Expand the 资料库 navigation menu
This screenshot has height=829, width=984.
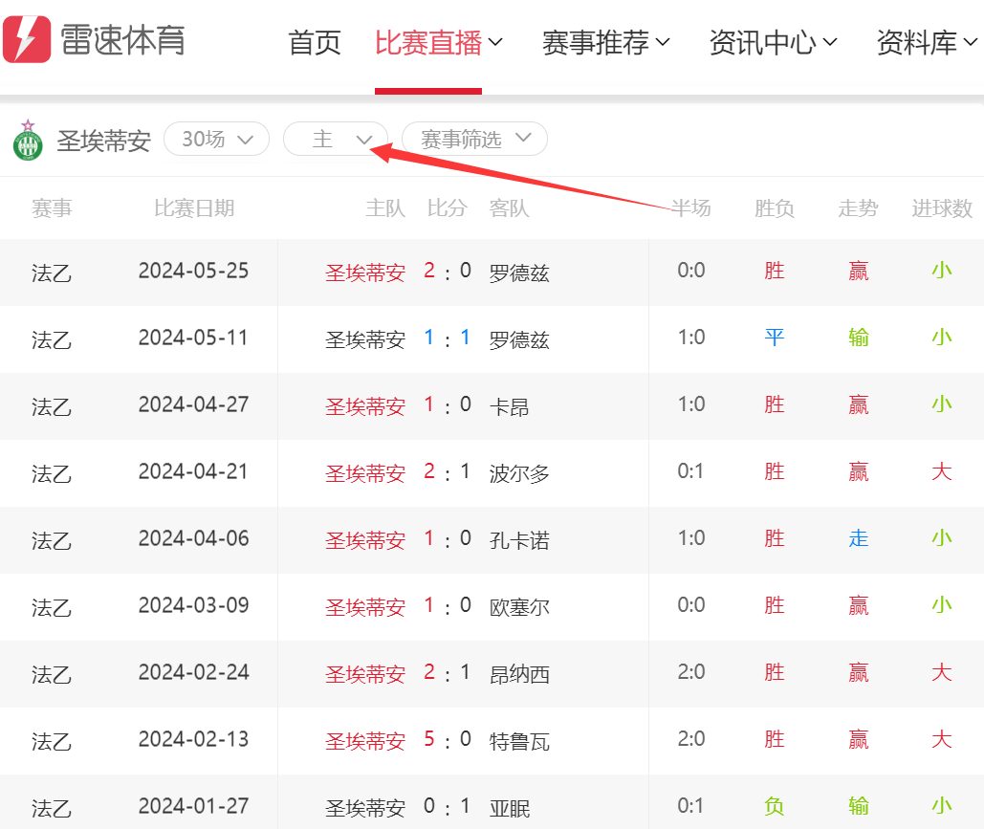coord(926,43)
